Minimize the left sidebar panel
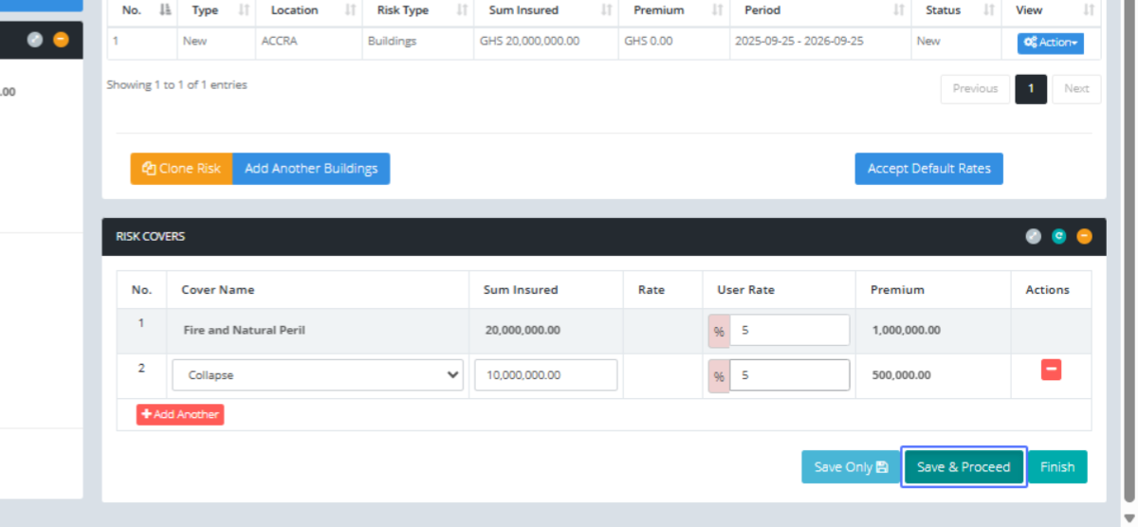The image size is (1138, 527). (61, 40)
